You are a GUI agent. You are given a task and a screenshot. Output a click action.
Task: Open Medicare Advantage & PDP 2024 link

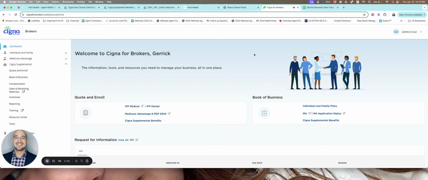tap(145, 114)
